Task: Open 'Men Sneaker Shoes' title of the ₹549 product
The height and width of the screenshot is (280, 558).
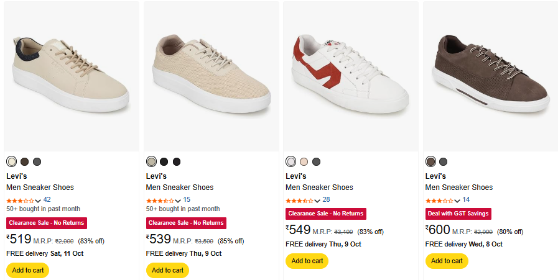Action: pos(319,187)
